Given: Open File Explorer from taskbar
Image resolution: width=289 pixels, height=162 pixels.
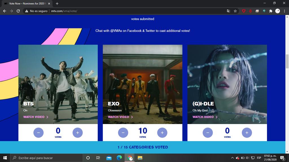Looking at the screenshot, I should point(140,158).
